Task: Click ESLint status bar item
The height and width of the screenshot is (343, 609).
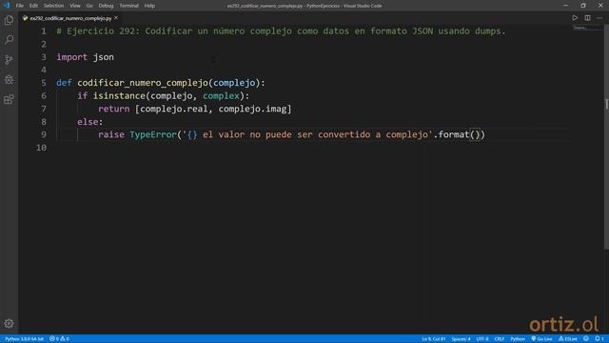Action: [567, 339]
